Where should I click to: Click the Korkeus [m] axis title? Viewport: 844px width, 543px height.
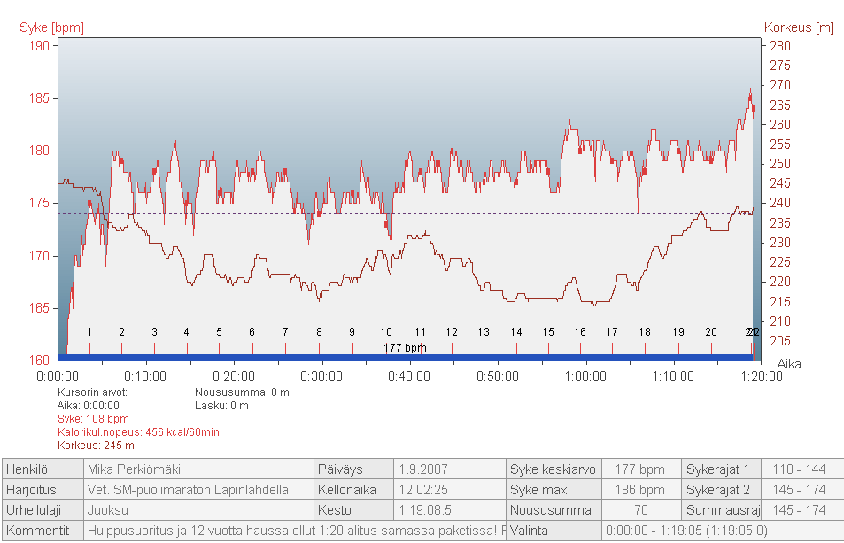pyautogui.click(x=799, y=27)
